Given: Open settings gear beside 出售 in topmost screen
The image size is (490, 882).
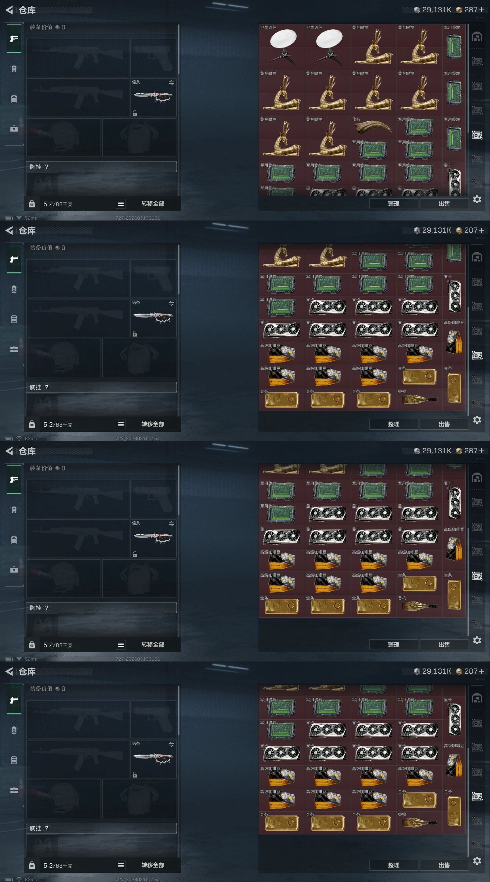Looking at the screenshot, I should point(477,199).
